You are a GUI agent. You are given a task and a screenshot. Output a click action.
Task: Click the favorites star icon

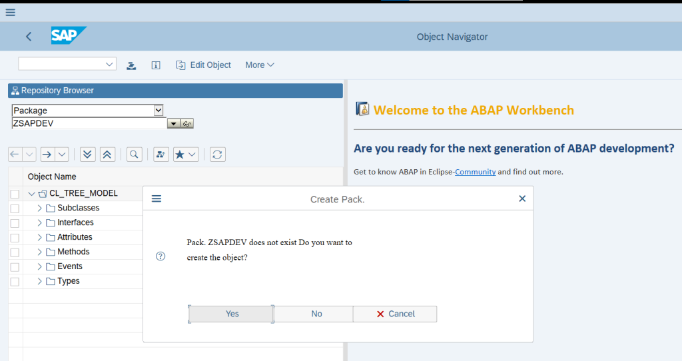coord(180,155)
